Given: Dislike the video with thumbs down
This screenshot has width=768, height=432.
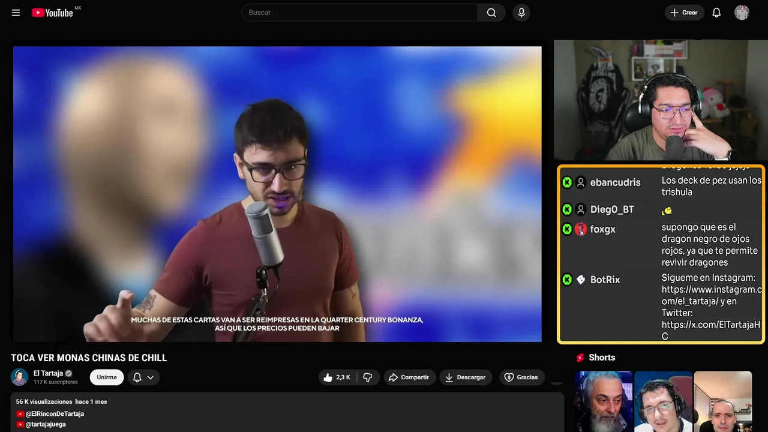Looking at the screenshot, I should coord(368,377).
